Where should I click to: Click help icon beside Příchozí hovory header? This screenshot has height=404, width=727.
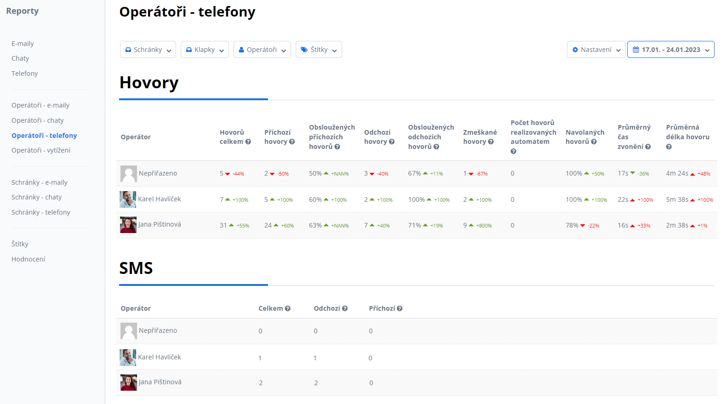coord(292,142)
